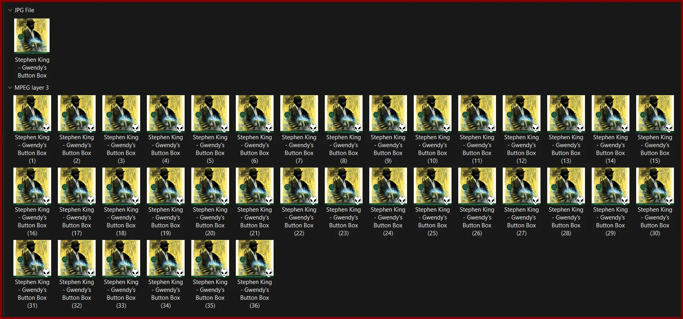Click file name ending in "Button Box (12)"
This screenshot has width=683, height=319.
[x=522, y=149]
